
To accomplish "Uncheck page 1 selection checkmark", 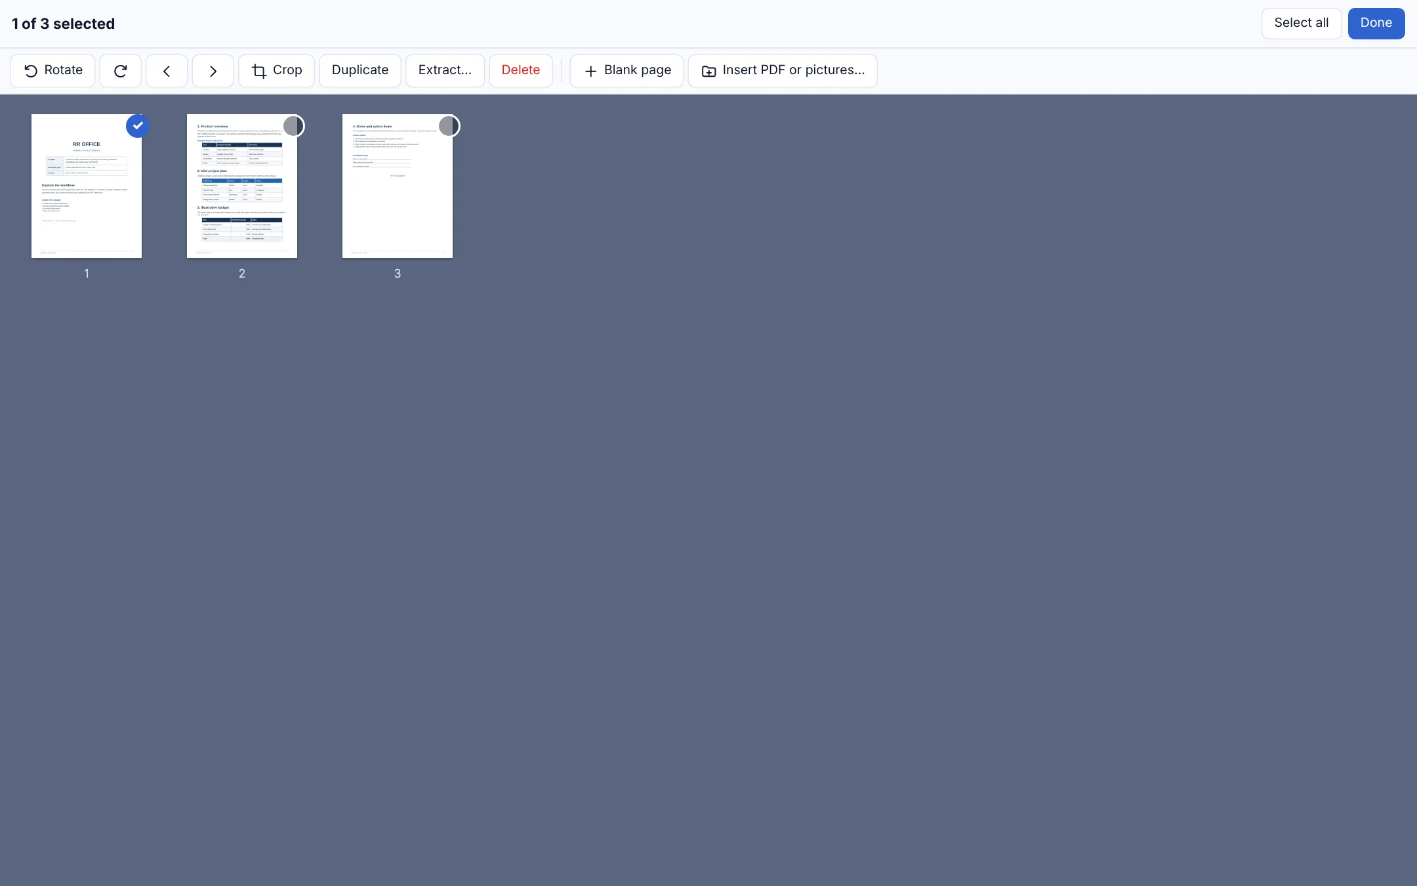I will coord(138,126).
